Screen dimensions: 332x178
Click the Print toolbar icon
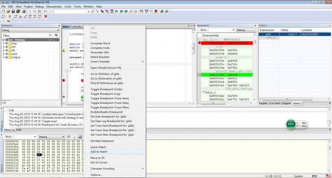(x=24, y=11)
